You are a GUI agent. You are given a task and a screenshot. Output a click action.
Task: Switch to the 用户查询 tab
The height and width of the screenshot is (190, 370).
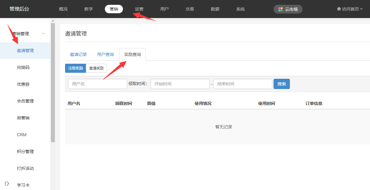pyautogui.click(x=105, y=54)
